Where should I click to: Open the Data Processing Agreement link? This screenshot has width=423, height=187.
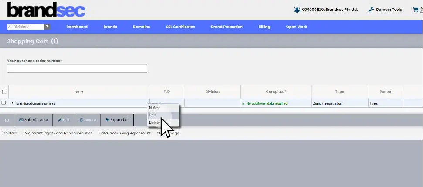pyautogui.click(x=125, y=133)
